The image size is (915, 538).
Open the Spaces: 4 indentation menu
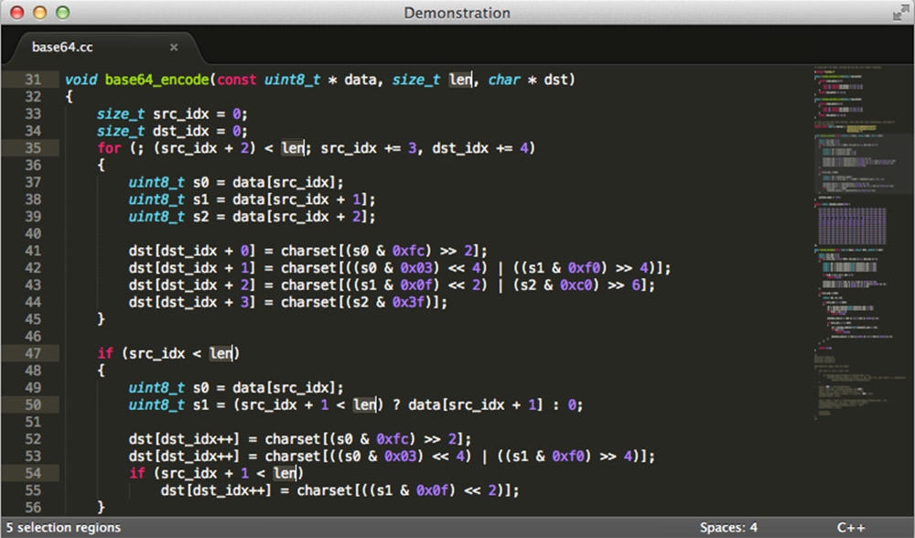(728, 528)
